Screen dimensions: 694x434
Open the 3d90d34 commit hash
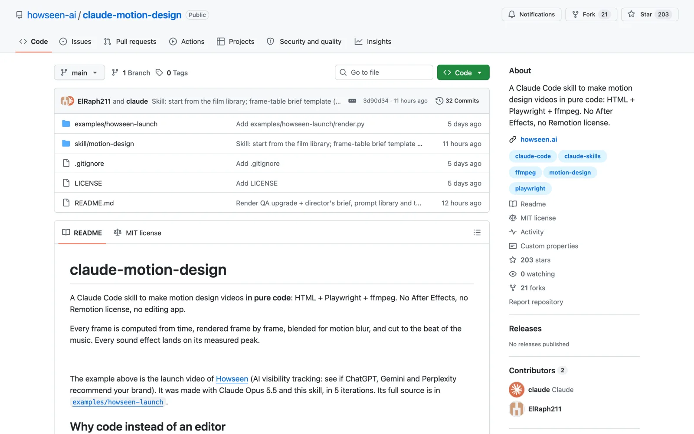(x=376, y=101)
